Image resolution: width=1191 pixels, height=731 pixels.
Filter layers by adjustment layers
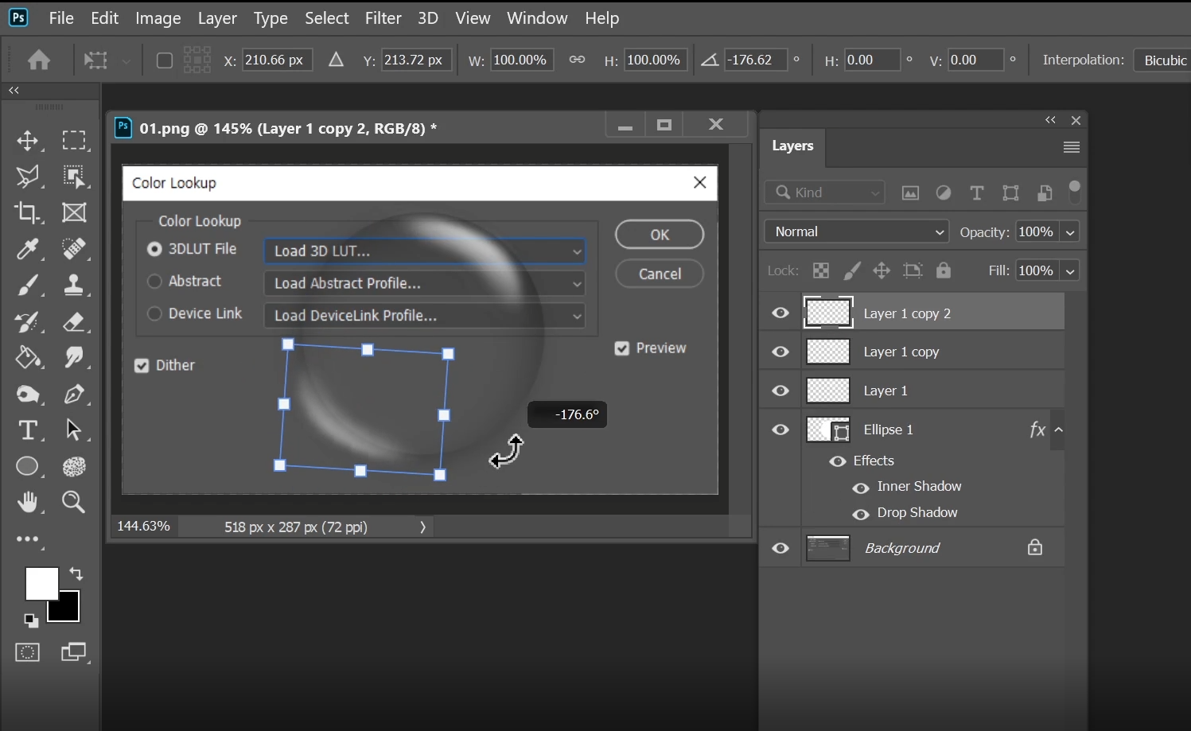pos(944,192)
